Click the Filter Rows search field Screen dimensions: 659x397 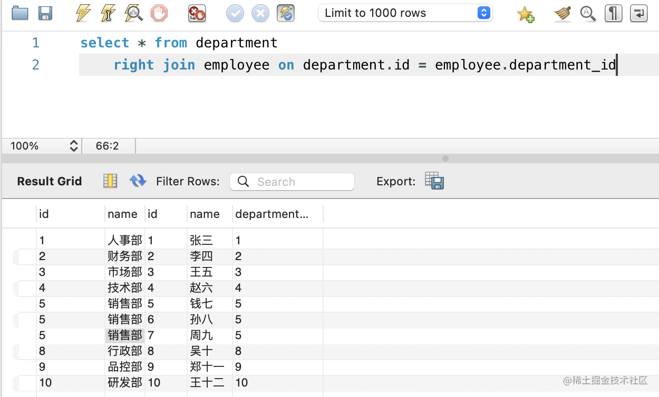(292, 182)
